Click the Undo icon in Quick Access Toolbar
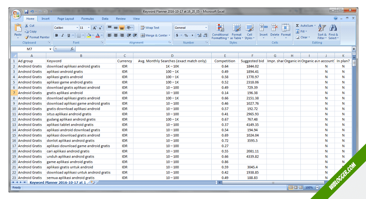366x199 pixels. pos(32,12)
